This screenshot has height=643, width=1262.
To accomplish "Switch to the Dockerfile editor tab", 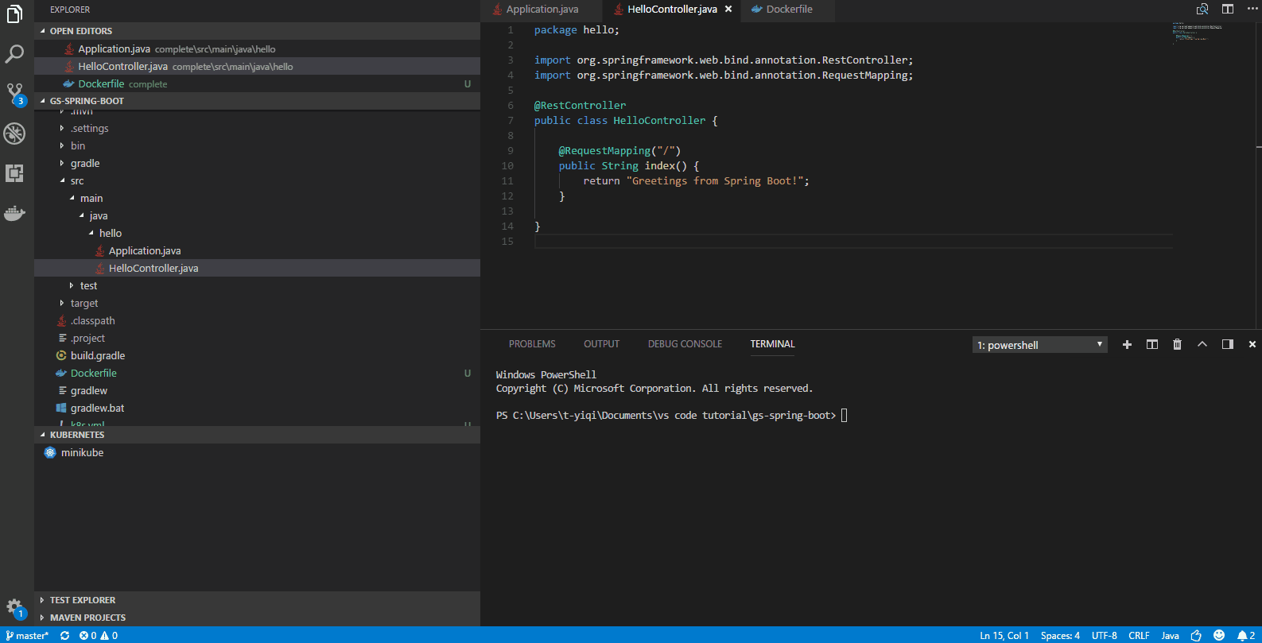I will tap(789, 10).
